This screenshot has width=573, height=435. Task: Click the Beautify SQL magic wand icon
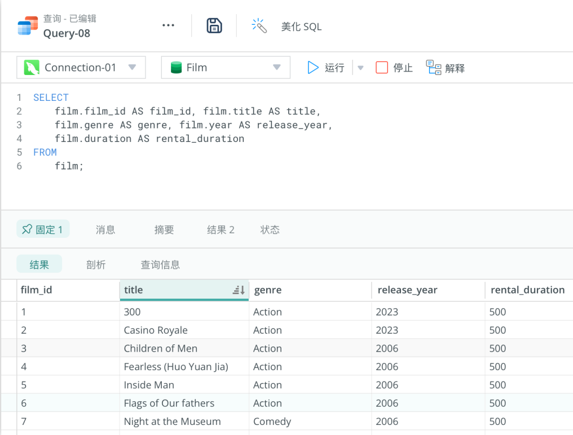(x=259, y=26)
